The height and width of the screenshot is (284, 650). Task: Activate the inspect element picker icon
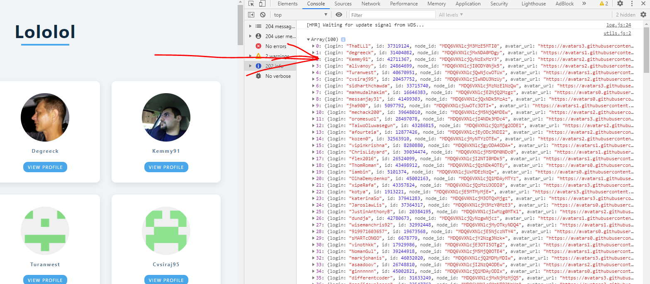click(x=251, y=4)
